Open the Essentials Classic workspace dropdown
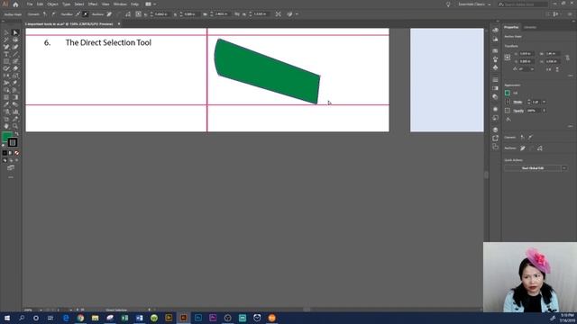Screen dimensions: 577x324 point(475,4)
